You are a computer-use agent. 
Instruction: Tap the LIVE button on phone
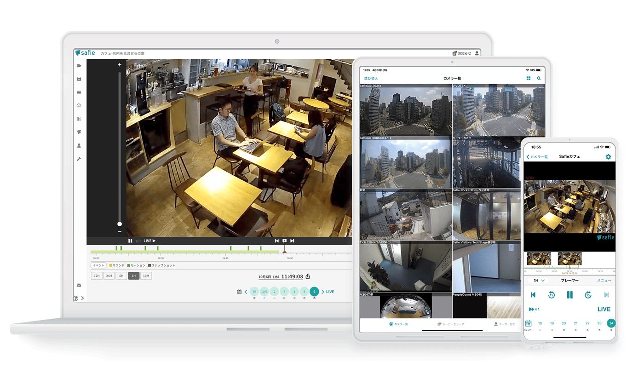[x=604, y=310]
